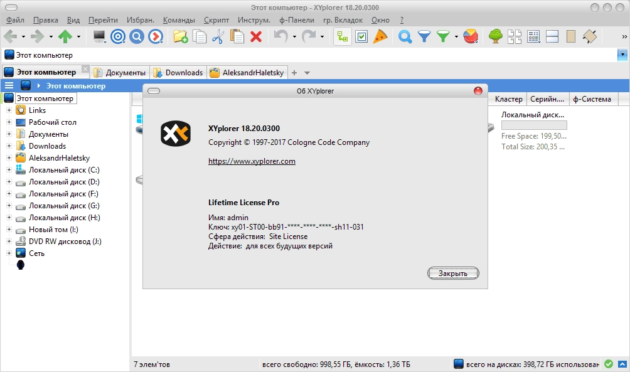Open the tab list dropdown arrow
The image size is (630, 372).
tap(307, 73)
